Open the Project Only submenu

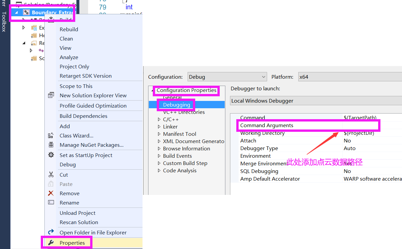[x=74, y=66]
